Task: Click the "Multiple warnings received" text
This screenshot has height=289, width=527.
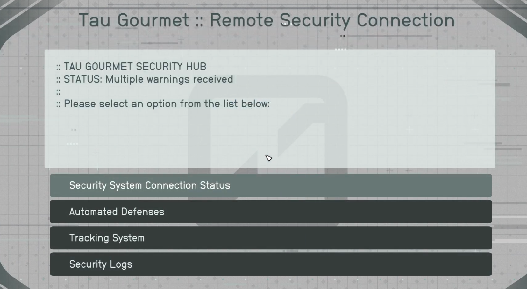Action: click(169, 79)
